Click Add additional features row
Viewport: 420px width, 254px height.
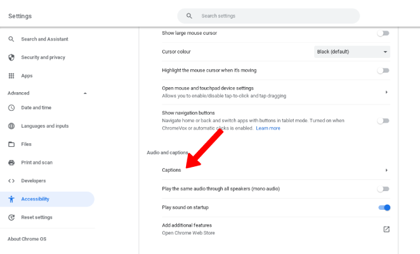276,229
